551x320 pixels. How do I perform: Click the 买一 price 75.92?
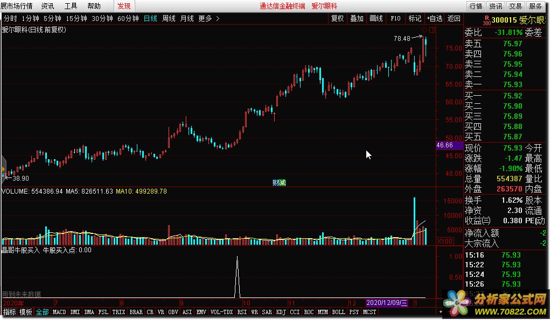pyautogui.click(x=512, y=96)
